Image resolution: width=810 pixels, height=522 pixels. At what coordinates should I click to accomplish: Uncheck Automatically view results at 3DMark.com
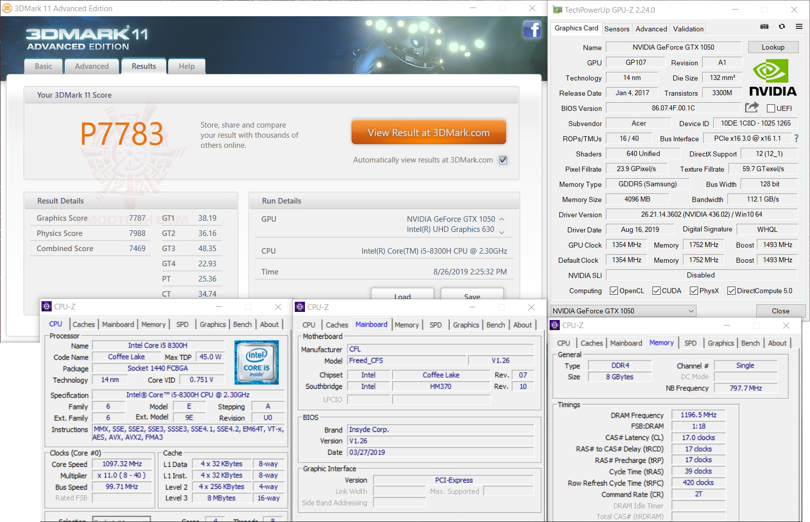[x=503, y=160]
